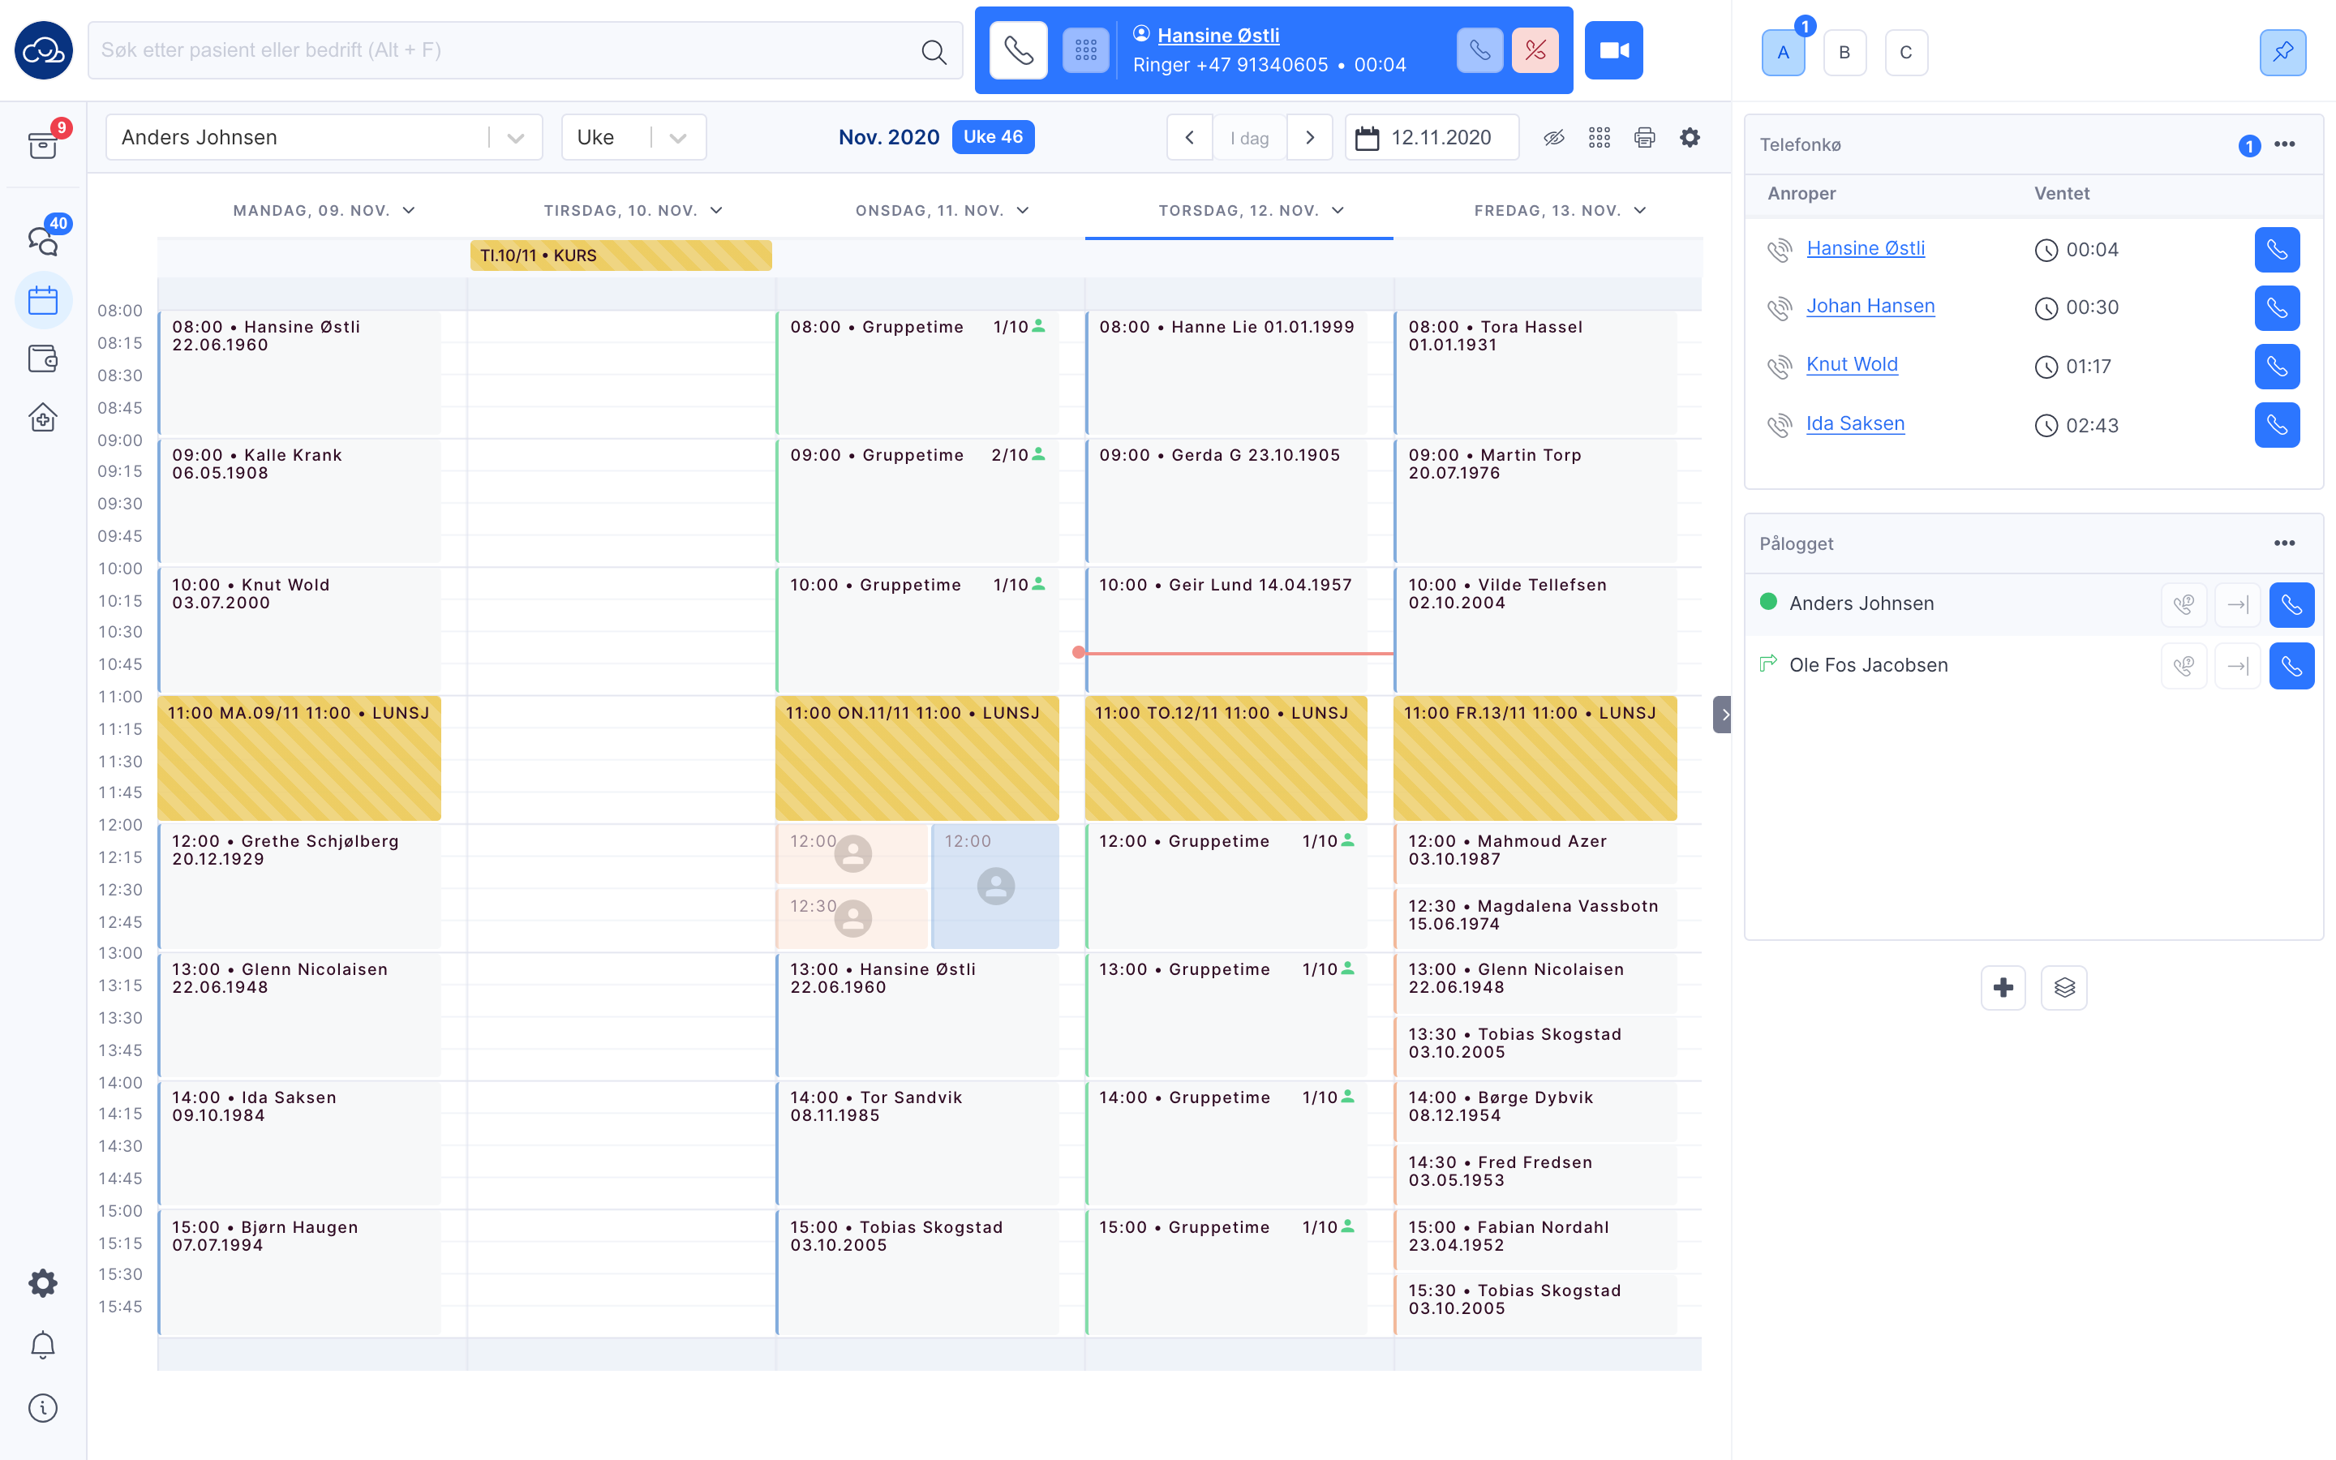
Task: Click the search magnifier icon
Action: click(x=934, y=51)
